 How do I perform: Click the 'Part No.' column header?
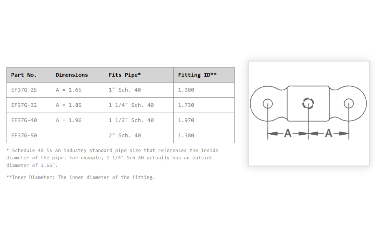click(x=24, y=75)
